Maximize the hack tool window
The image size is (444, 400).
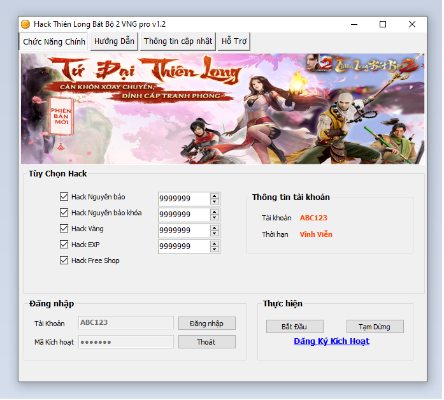[383, 24]
